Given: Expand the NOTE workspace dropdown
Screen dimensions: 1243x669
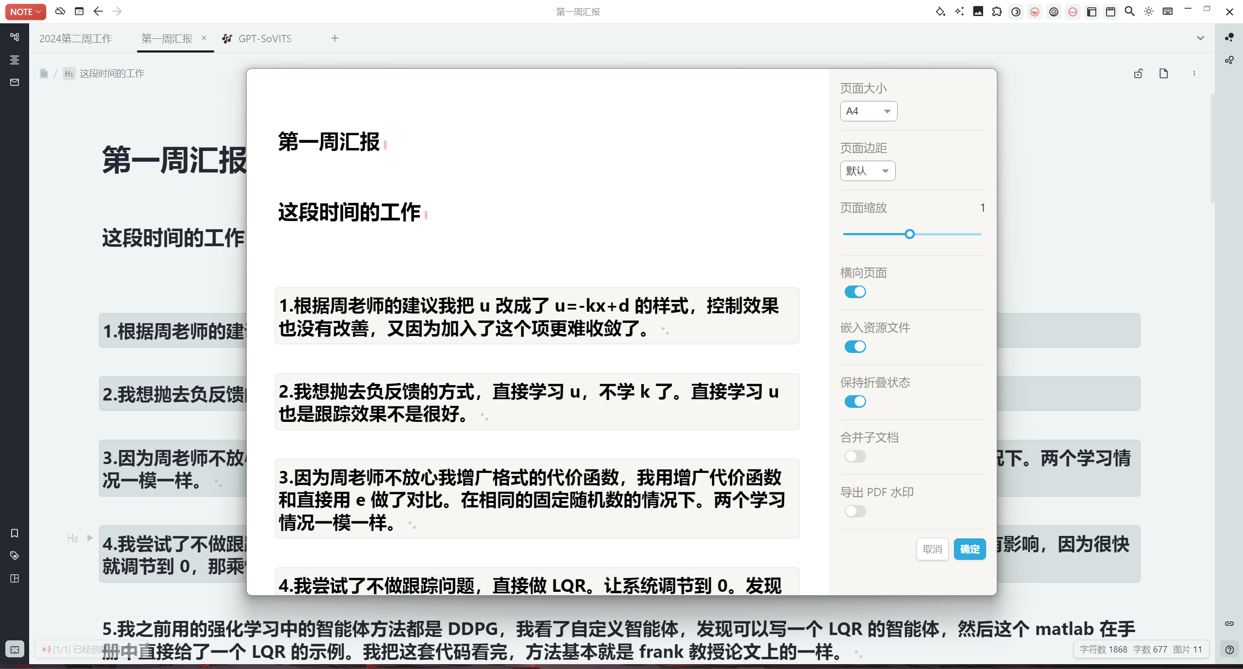Looking at the screenshot, I should point(26,12).
